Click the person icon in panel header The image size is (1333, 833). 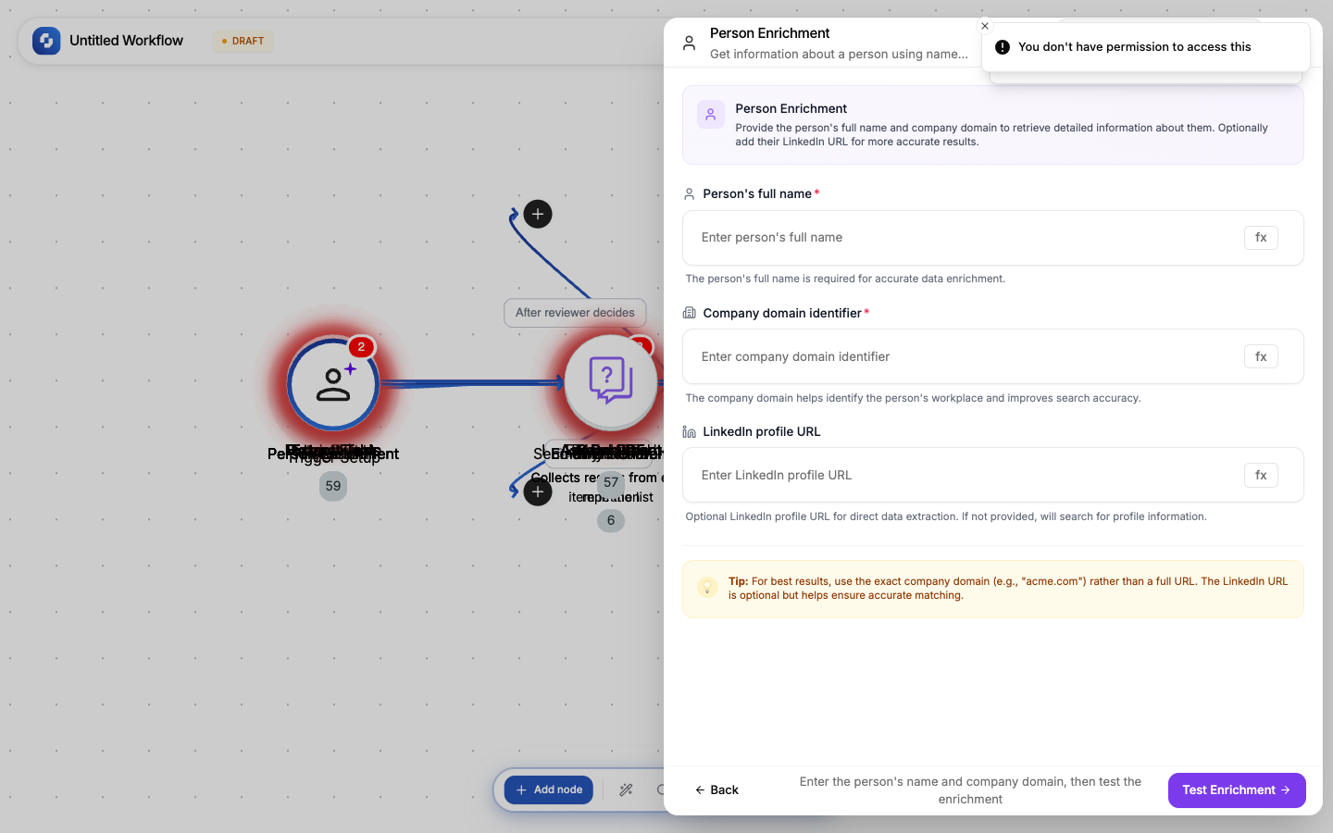[689, 44]
